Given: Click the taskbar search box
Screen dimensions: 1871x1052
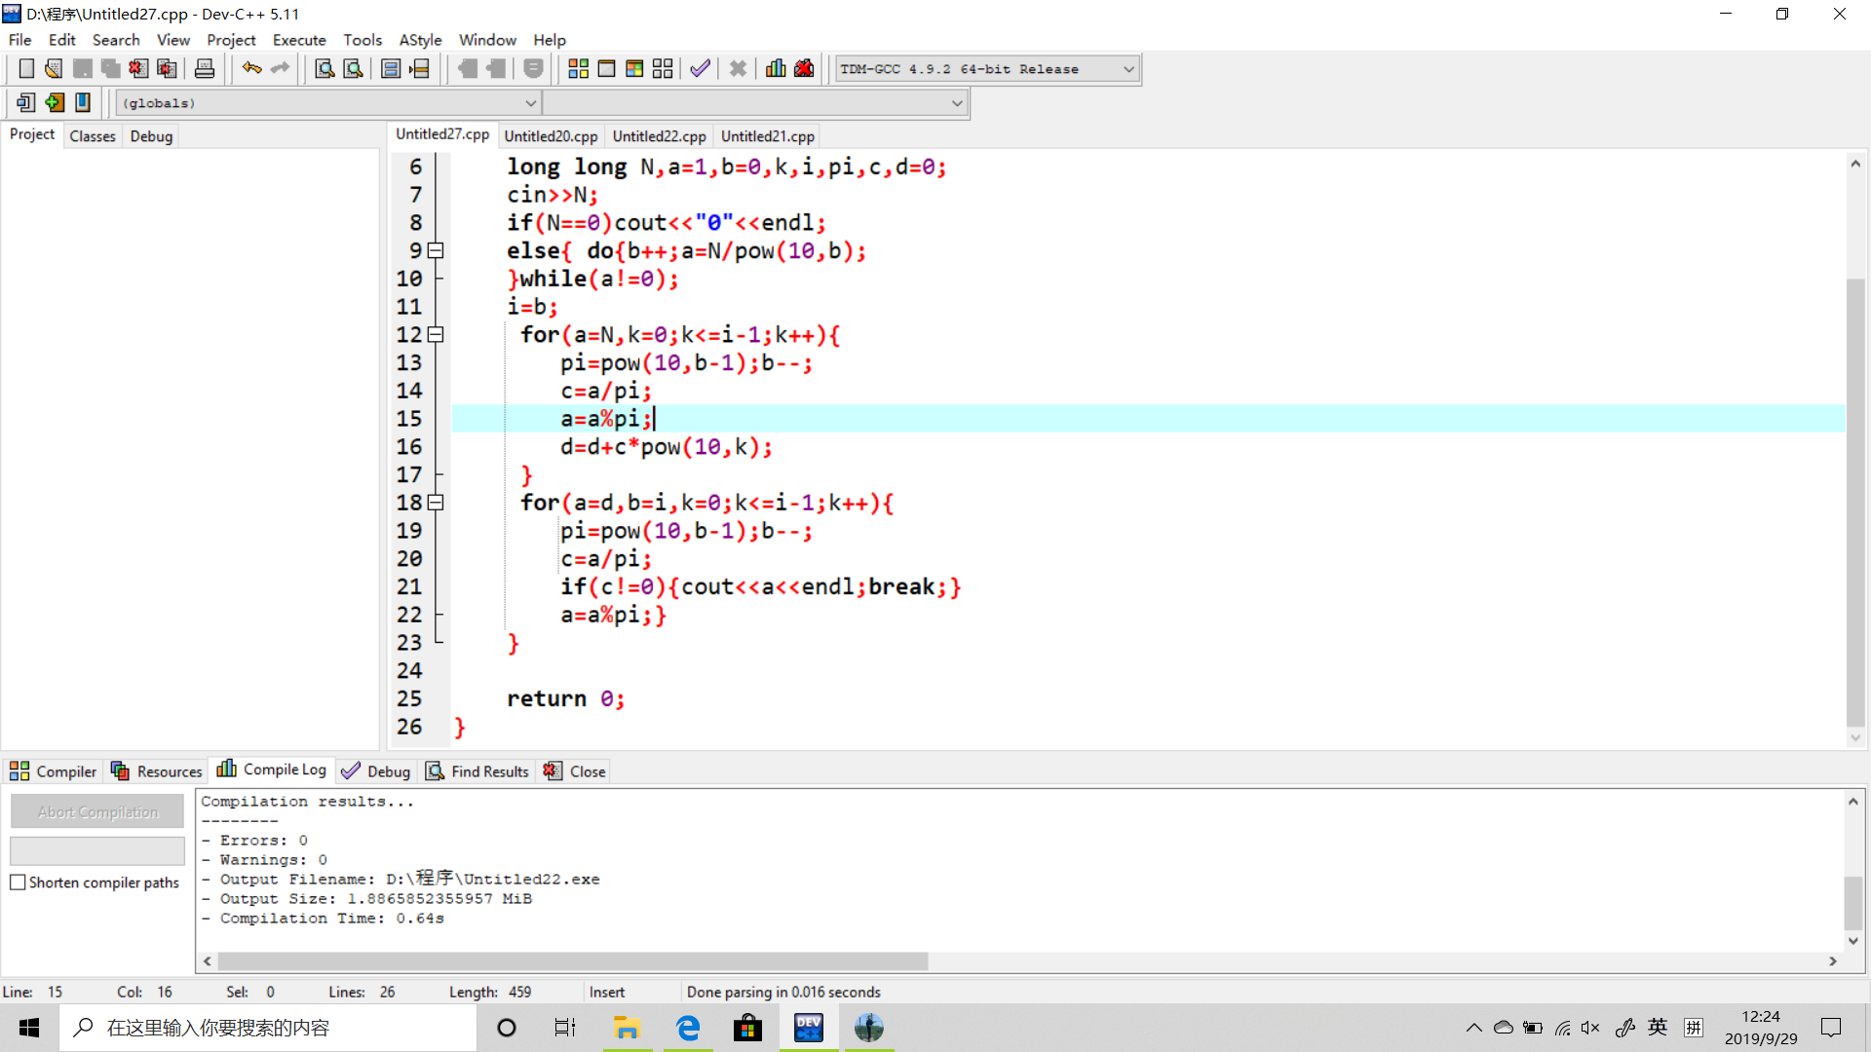Looking at the screenshot, I should pos(269,1028).
